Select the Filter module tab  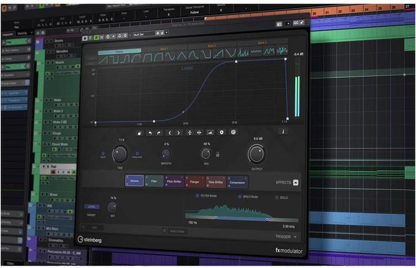(154, 181)
